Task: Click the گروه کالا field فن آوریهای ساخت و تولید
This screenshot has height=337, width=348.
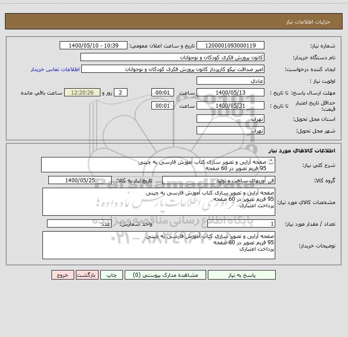Action: click(219, 180)
